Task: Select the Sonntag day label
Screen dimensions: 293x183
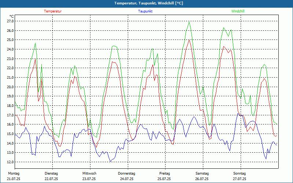Action: (240, 173)
